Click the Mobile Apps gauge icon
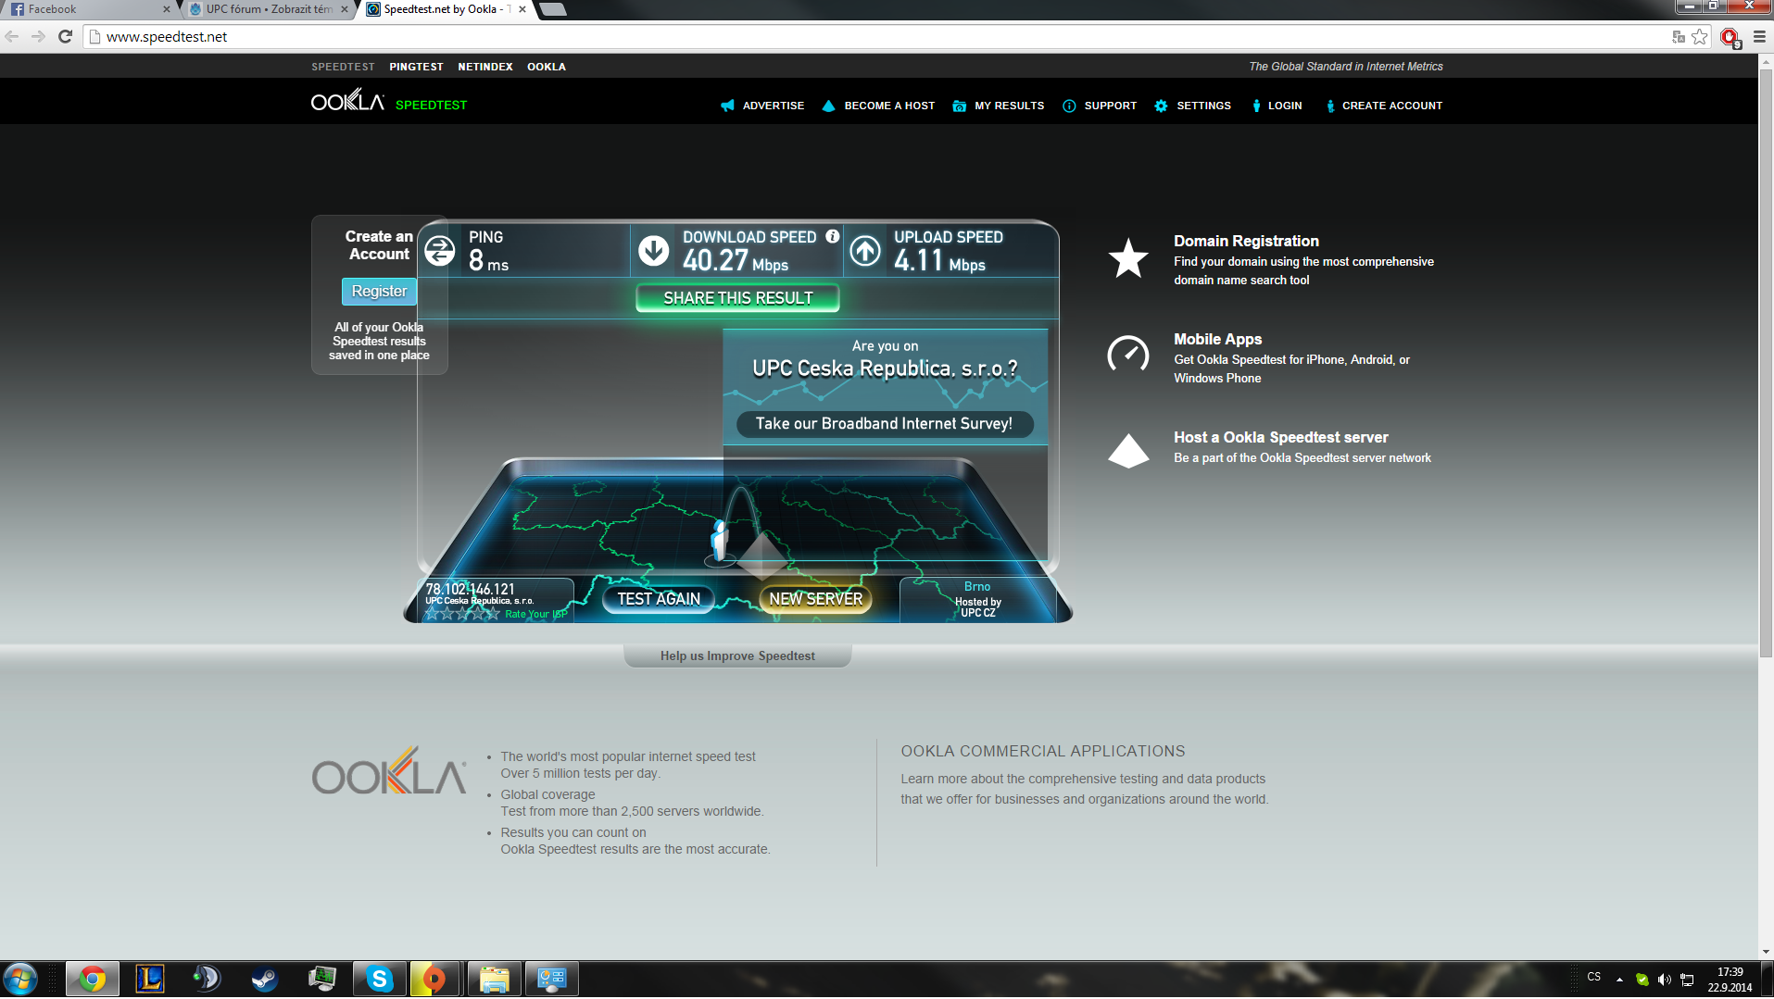This screenshot has height=999, width=1774. pyautogui.click(x=1128, y=354)
